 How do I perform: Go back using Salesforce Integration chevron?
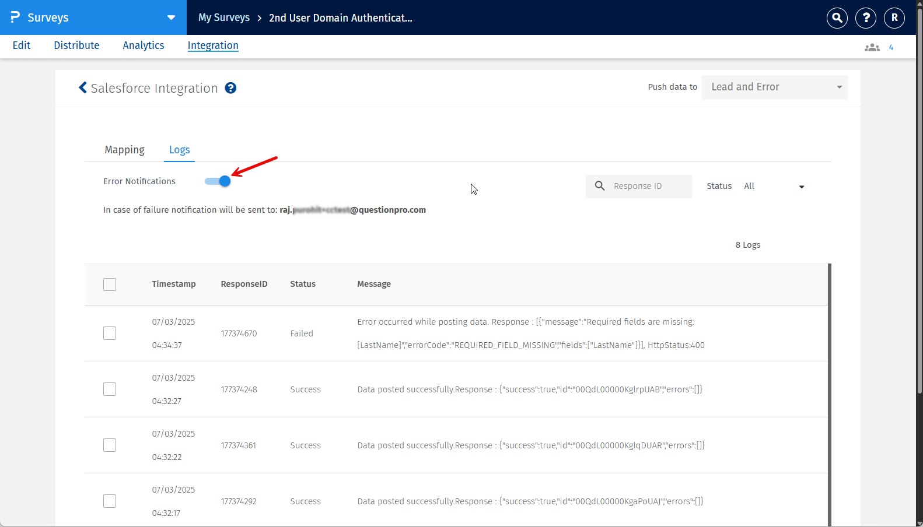(83, 88)
